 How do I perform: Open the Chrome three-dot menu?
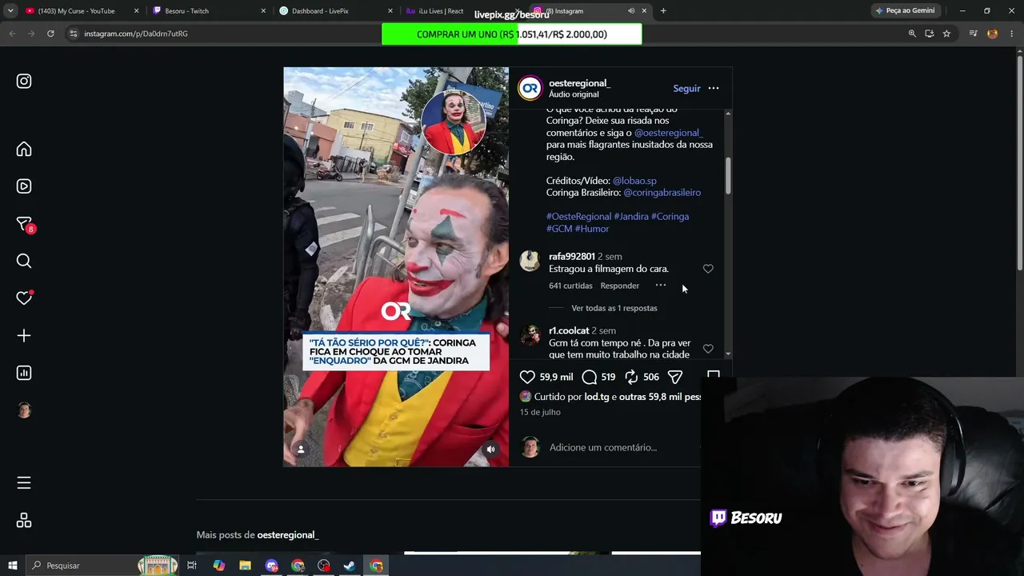(x=1011, y=34)
